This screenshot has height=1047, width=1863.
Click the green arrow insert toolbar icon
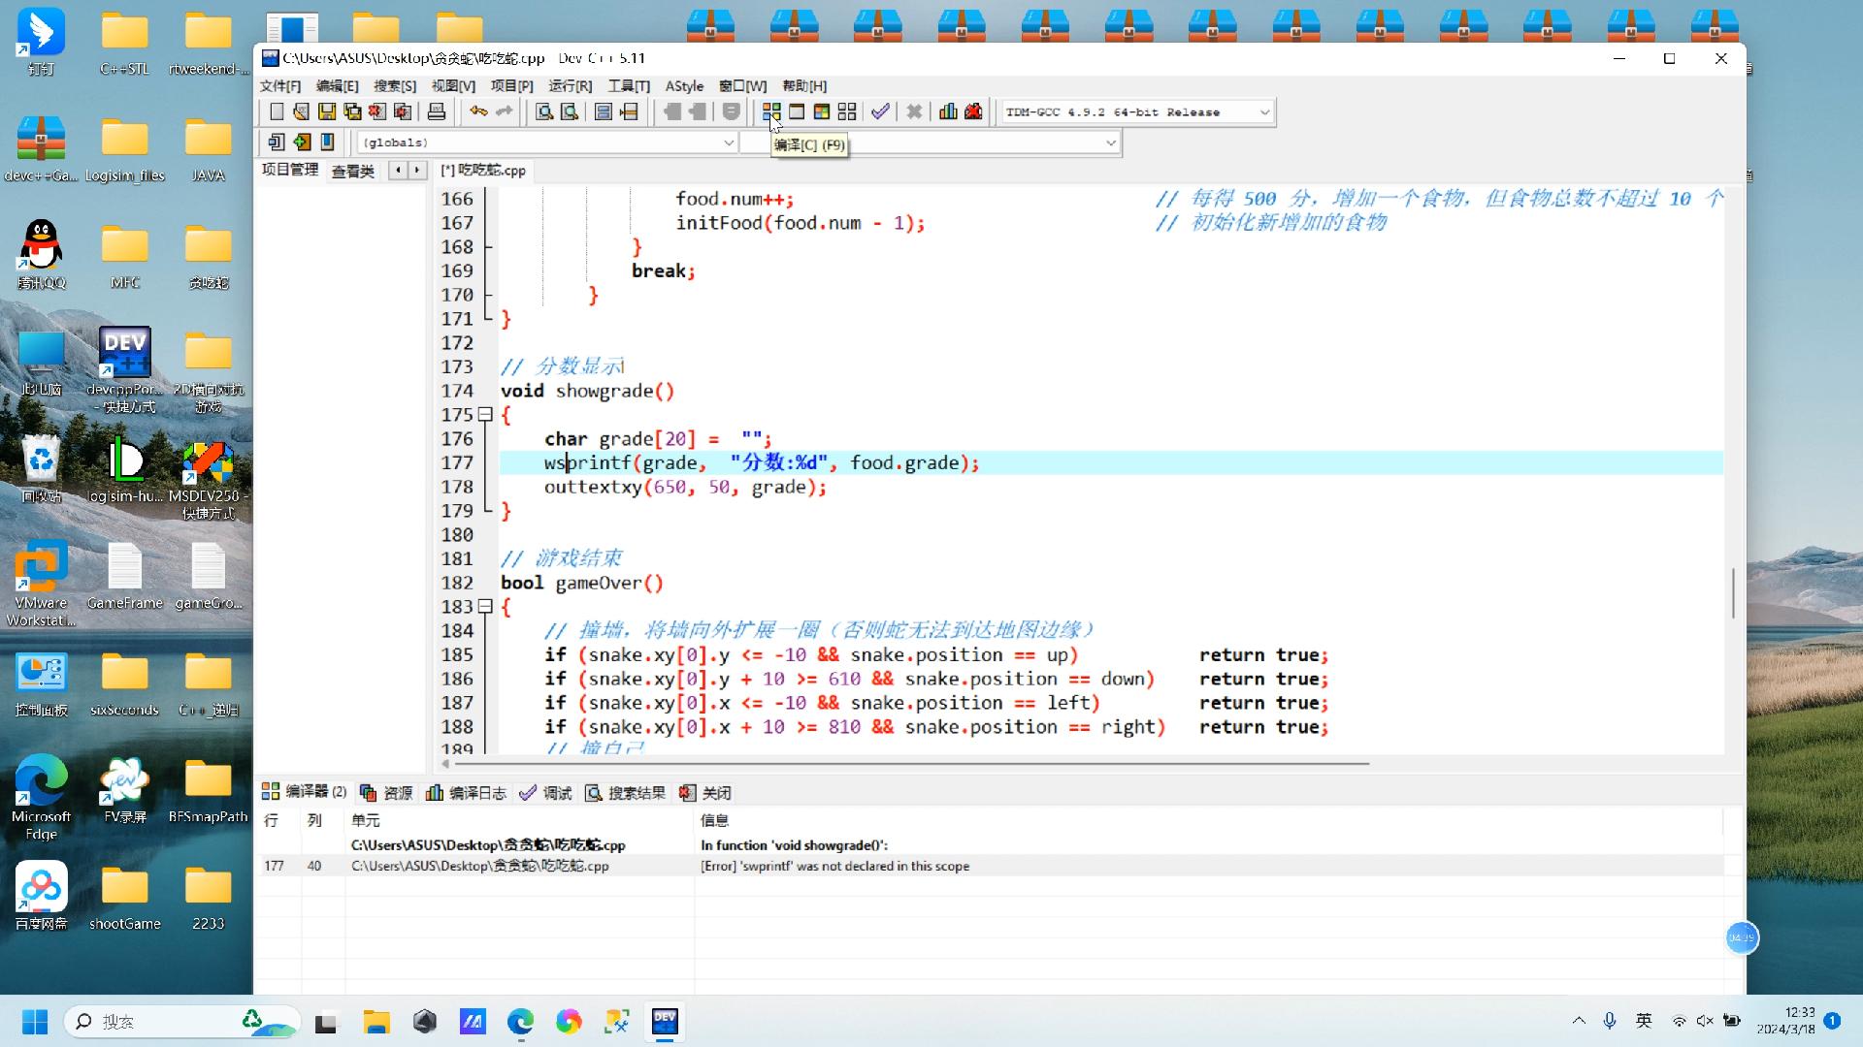point(302,143)
